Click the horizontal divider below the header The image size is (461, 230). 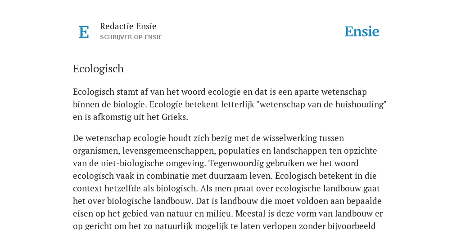tap(230, 51)
